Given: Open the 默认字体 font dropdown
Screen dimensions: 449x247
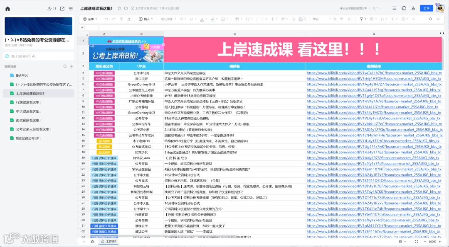Looking at the screenshot, I should 168,19.
